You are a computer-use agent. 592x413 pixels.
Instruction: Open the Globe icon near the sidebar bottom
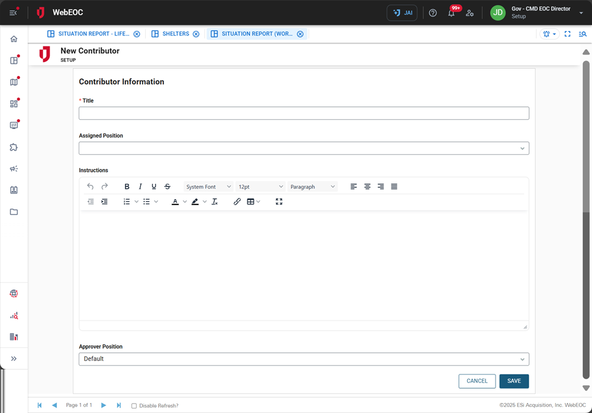pos(13,293)
